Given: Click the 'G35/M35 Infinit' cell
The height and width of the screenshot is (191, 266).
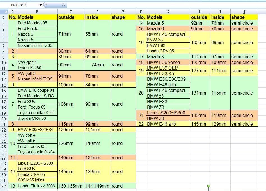Looking at the screenshot, I should point(37,180).
